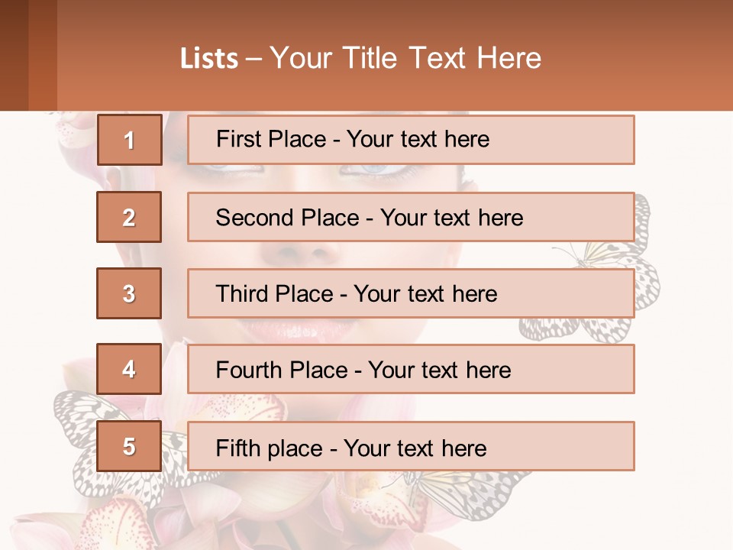Select the "Second Place - Your text here" box
The image size is (733, 550).
[x=411, y=217]
